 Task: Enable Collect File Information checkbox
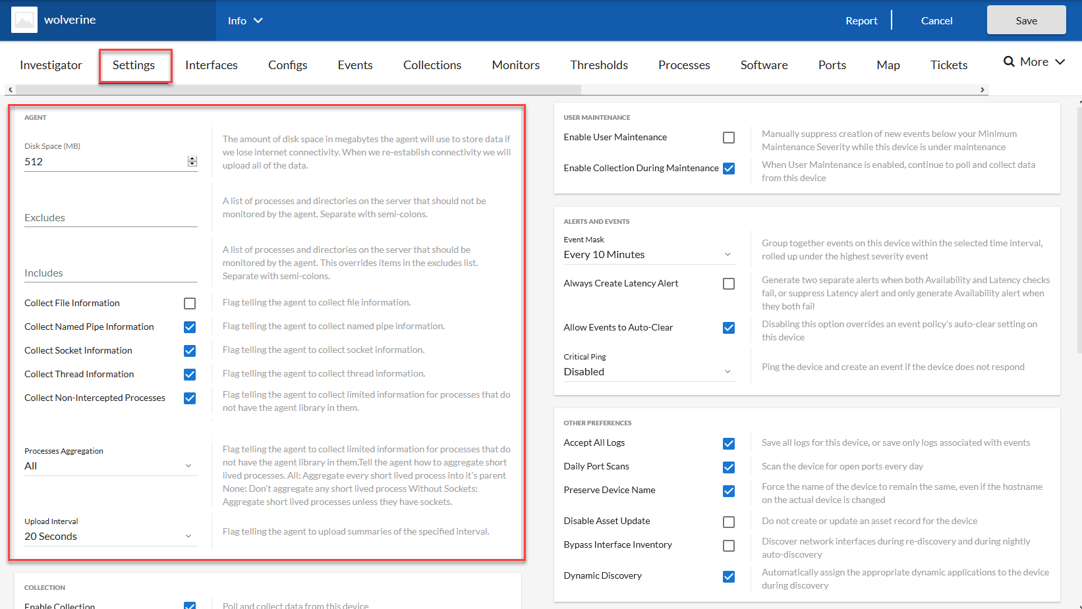pos(190,304)
